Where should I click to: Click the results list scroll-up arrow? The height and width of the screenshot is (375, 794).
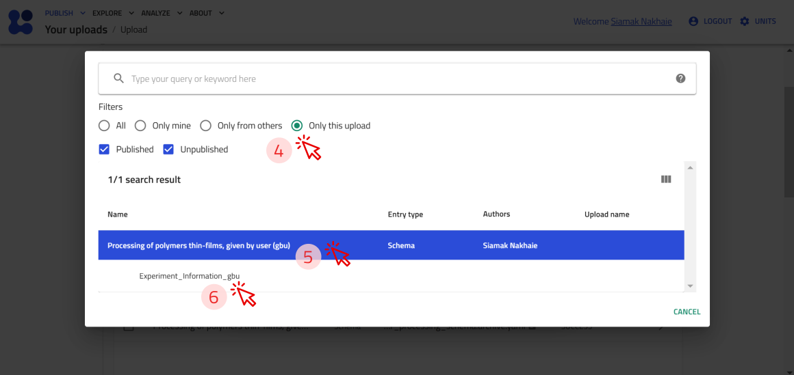pyautogui.click(x=690, y=167)
